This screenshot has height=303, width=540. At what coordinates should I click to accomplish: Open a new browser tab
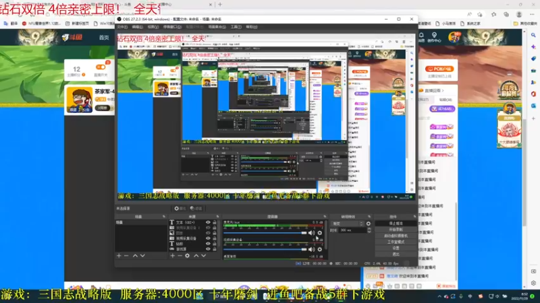pyautogui.click(x=220, y=5)
